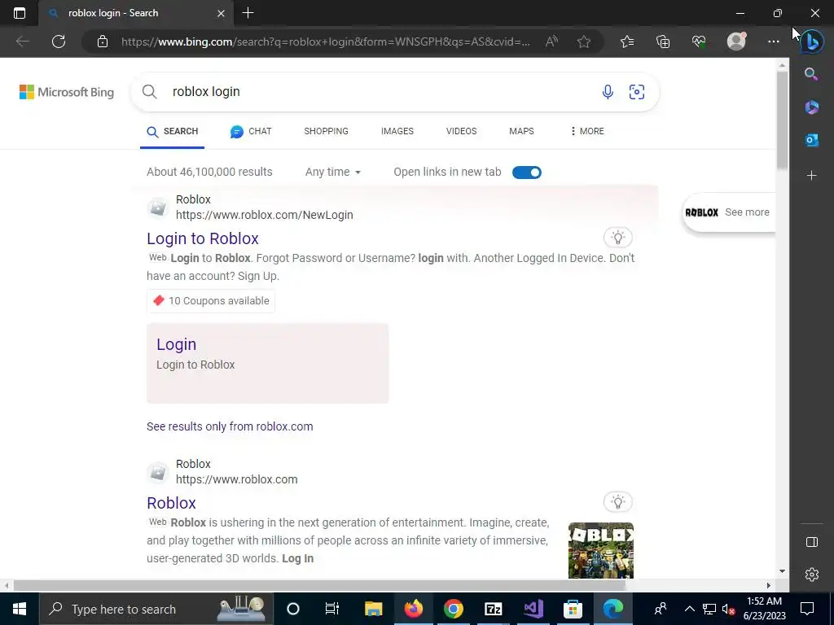Screen dimensions: 834x625
Task: Switch to the IMAGES tab
Action: tap(397, 131)
